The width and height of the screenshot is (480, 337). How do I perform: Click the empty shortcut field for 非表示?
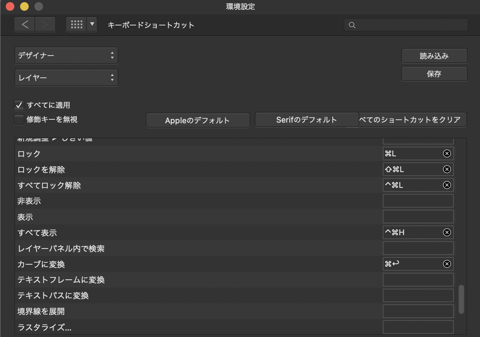tap(418, 200)
